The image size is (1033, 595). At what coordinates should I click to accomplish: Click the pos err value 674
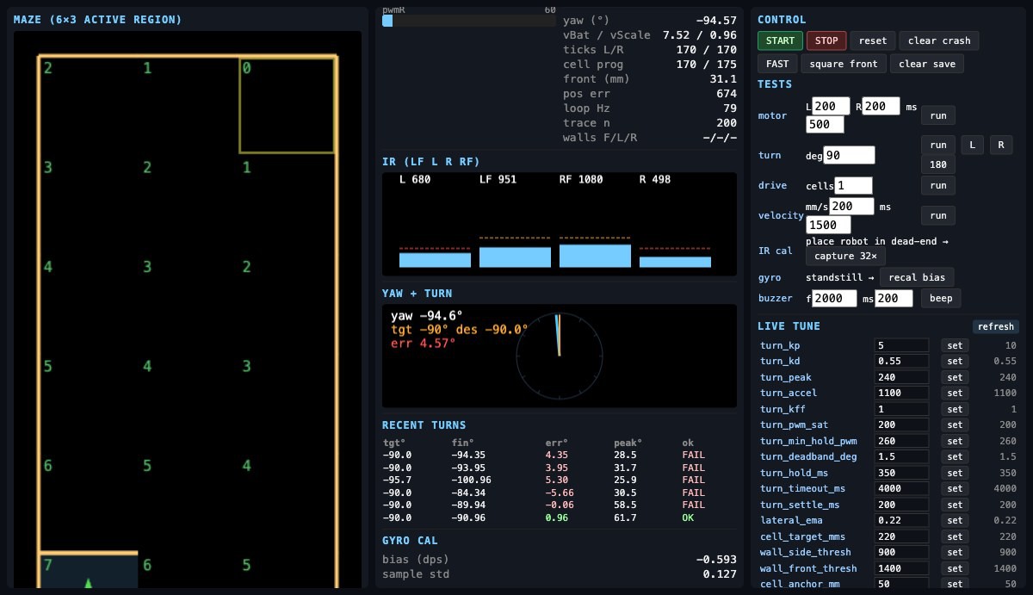(x=727, y=93)
